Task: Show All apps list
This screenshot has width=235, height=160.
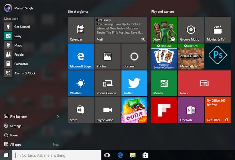Action: click(12, 145)
